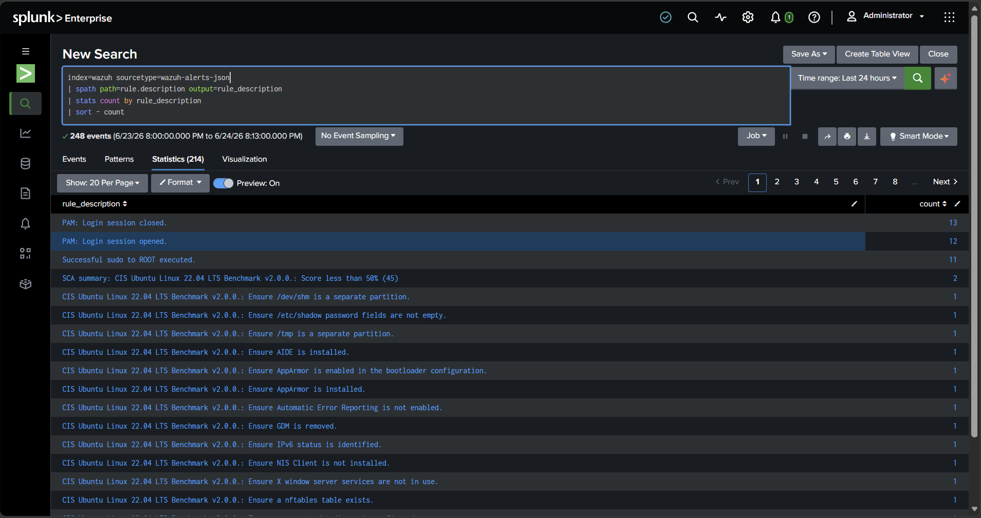Open the Job dropdown menu

756,136
